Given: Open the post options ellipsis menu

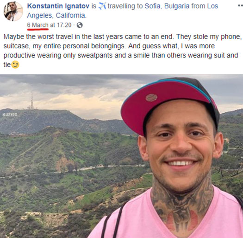Looking at the screenshot, I should click(240, 6).
